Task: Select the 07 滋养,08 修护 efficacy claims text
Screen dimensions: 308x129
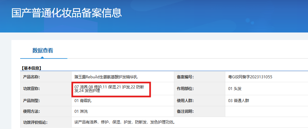Action: [x=109, y=89]
